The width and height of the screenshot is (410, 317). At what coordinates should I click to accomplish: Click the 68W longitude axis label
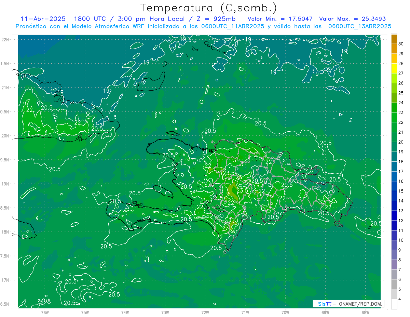[x=365, y=313]
